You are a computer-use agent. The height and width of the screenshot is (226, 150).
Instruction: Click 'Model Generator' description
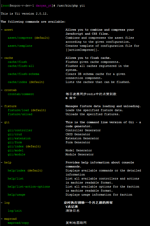click(x=79, y=151)
